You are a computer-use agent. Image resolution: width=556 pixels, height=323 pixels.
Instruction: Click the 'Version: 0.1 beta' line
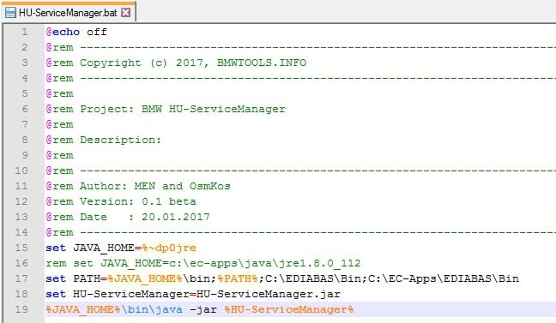(x=121, y=201)
